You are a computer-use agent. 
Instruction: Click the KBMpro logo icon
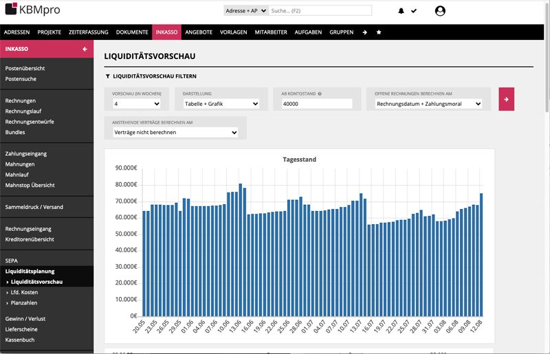pyautogui.click(x=12, y=11)
